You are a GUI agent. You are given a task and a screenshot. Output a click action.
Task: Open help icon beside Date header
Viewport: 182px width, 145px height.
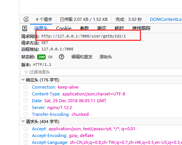[26, 101]
